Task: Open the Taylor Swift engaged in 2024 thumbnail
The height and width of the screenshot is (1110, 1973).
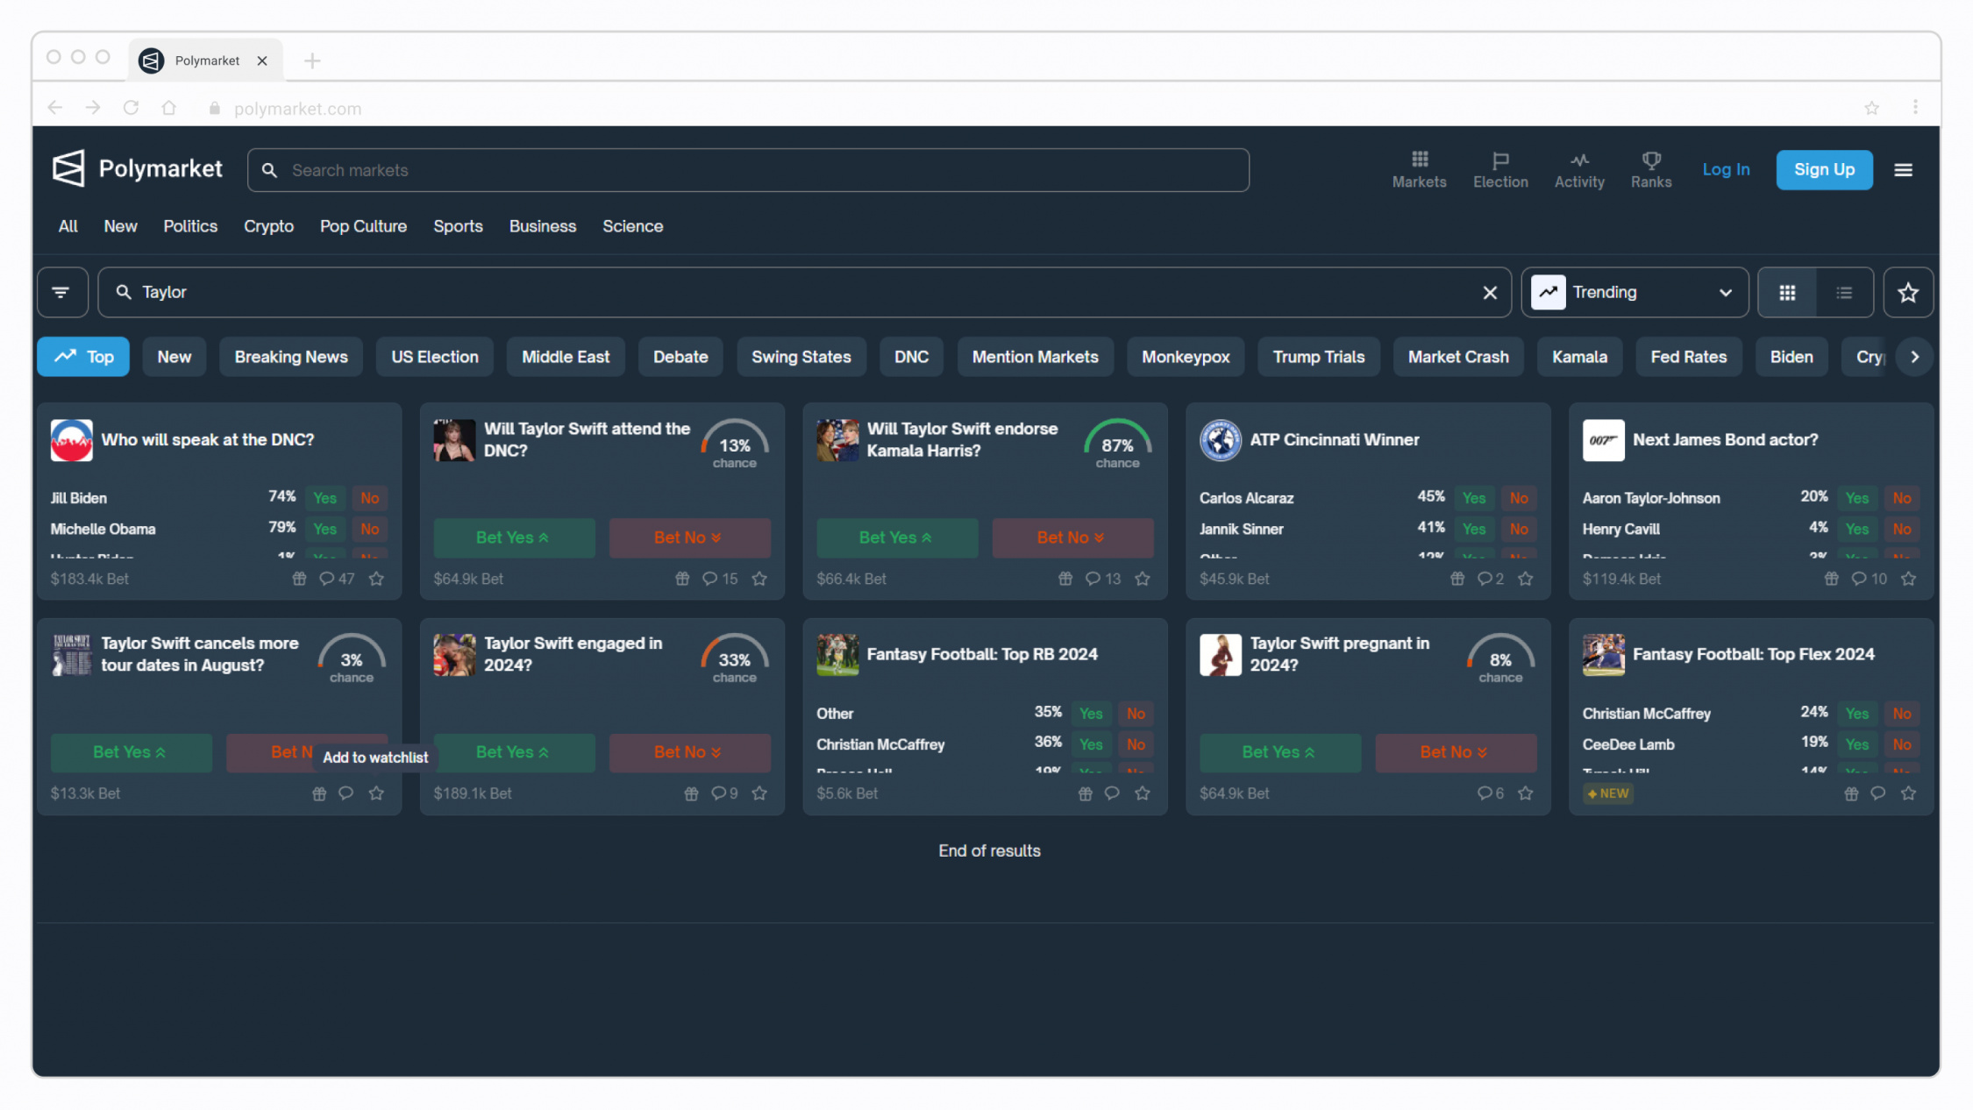Action: click(x=454, y=655)
